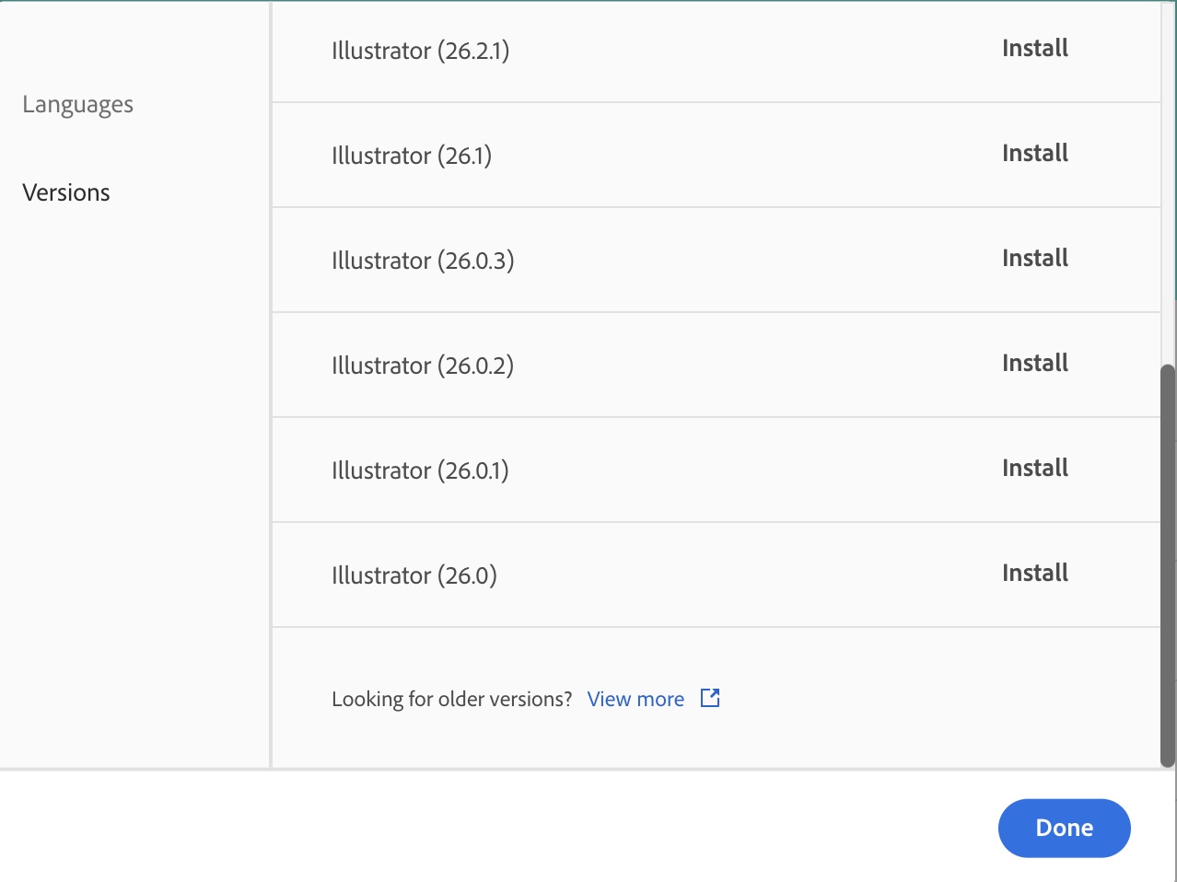1177x882 pixels.
Task: Select the Versions sidebar item
Action: (66, 192)
